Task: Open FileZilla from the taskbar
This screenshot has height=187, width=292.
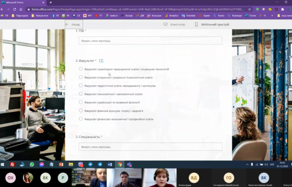Action: (x=12, y=165)
